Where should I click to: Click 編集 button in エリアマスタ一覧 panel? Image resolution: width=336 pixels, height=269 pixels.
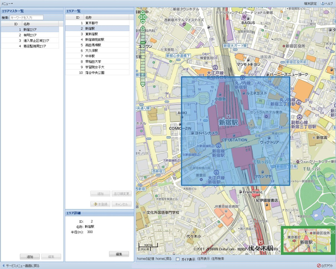pyautogui.click(x=51, y=257)
